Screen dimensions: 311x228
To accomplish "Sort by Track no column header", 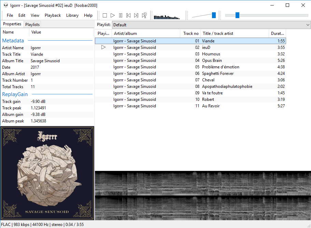I will point(190,33).
